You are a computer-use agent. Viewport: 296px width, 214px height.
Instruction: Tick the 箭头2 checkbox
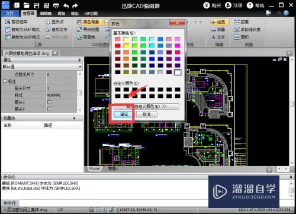tap(49, 109)
